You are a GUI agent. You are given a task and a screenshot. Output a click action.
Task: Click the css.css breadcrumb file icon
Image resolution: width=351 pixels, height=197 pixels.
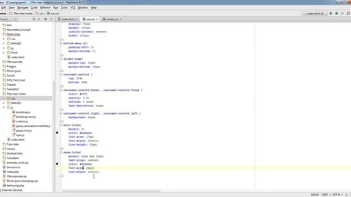(48, 13)
